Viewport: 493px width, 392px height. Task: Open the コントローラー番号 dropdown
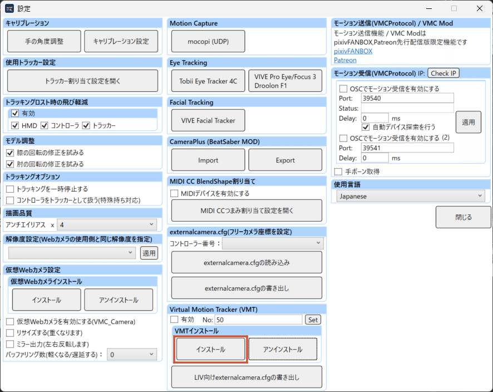coord(273,243)
